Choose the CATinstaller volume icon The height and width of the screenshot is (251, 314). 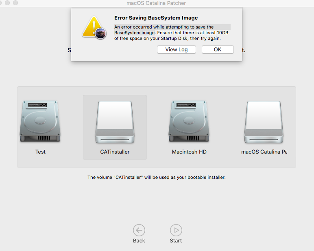[x=115, y=122]
